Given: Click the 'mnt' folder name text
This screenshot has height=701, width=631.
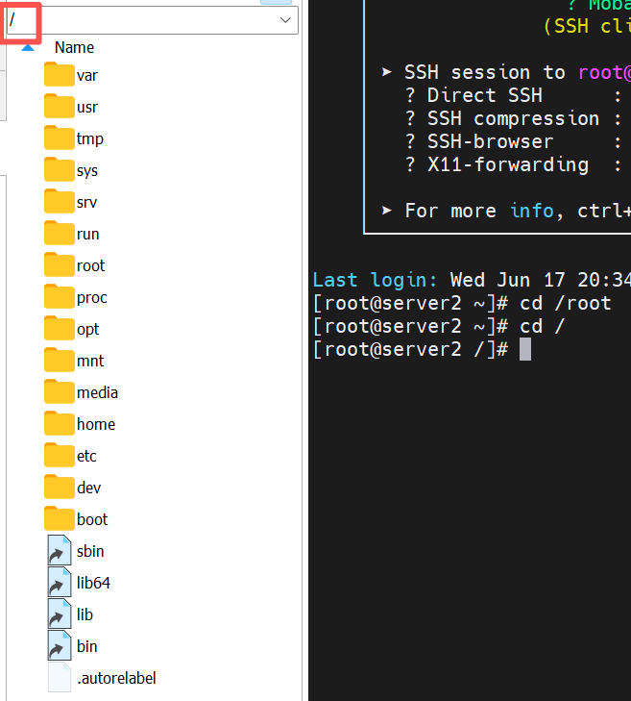Looking at the screenshot, I should [x=90, y=361].
